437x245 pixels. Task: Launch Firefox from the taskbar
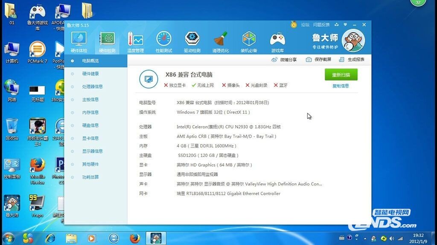(x=135, y=238)
